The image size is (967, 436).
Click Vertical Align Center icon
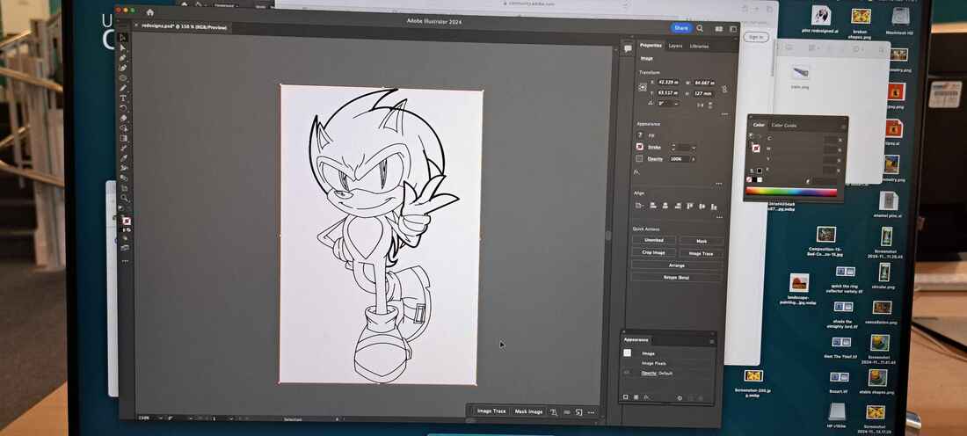pyautogui.click(x=702, y=206)
